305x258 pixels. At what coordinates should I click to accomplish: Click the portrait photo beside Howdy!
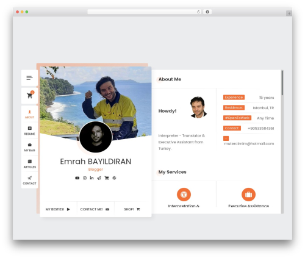pyautogui.click(x=198, y=107)
